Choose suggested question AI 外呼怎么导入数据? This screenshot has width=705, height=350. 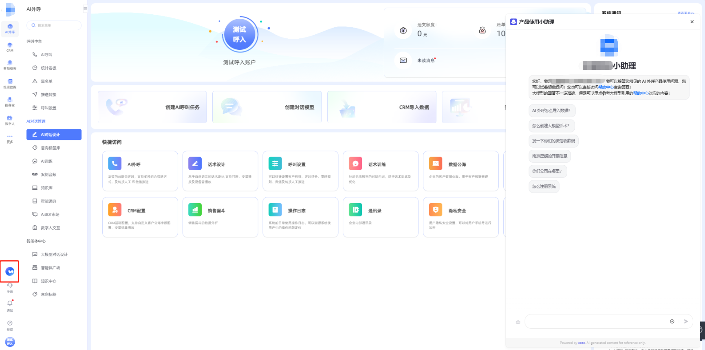tap(551, 111)
